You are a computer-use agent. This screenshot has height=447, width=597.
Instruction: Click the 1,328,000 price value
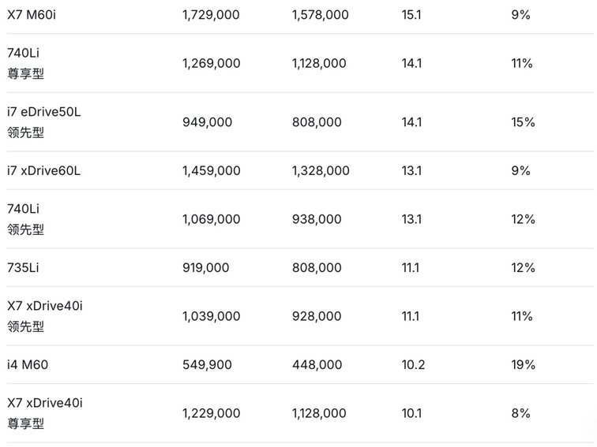coord(321,170)
